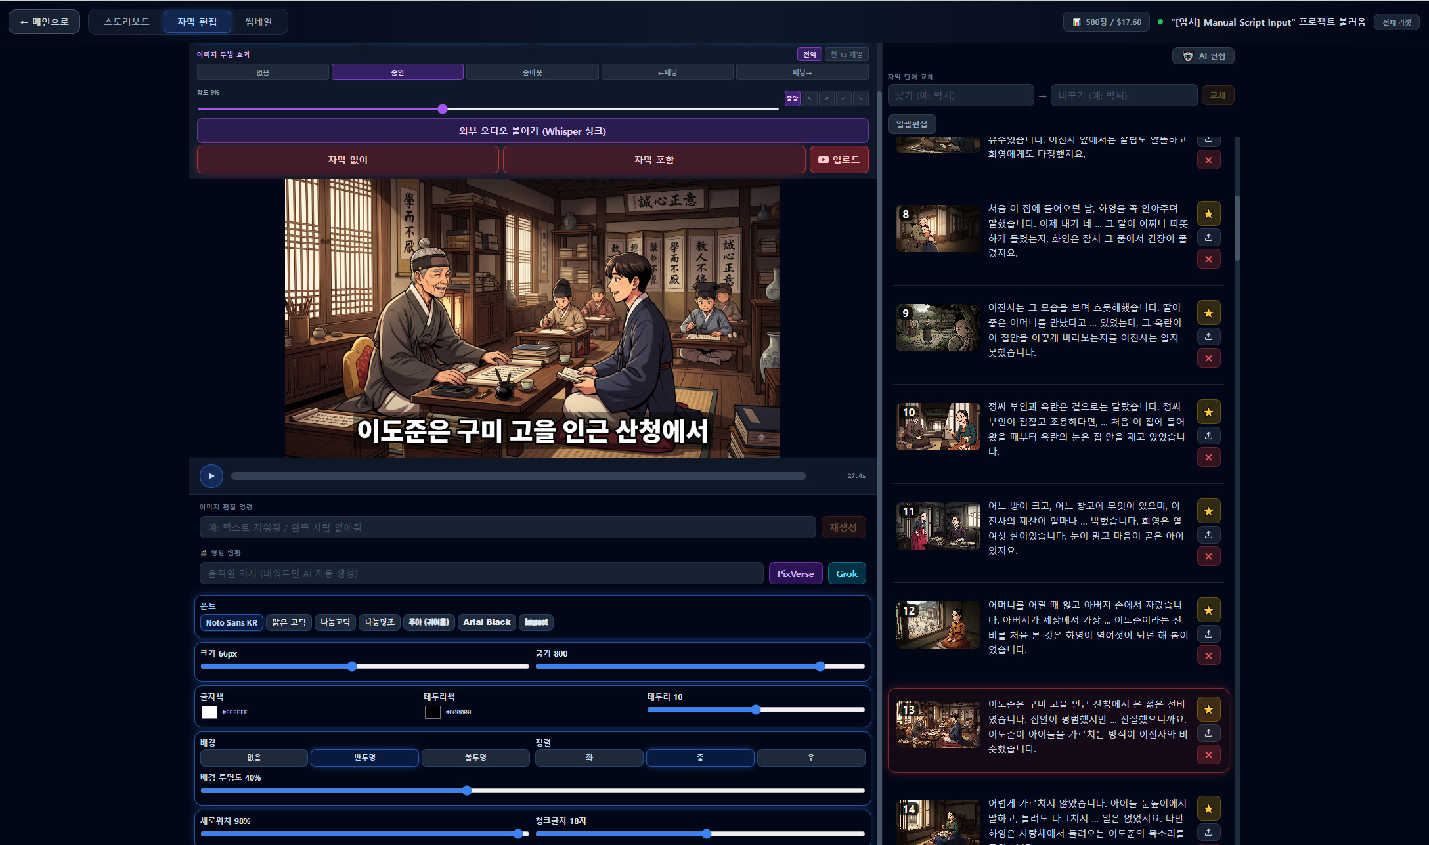Image resolution: width=1429 pixels, height=845 pixels.
Task: Click the 찾기 word search field
Action: (961, 95)
